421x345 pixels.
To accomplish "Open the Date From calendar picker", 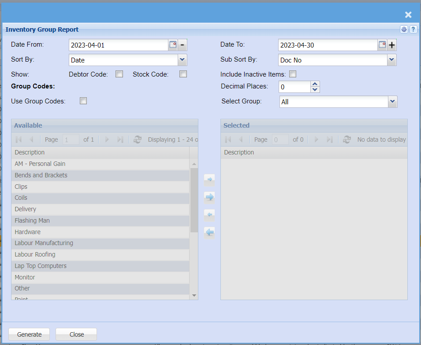I will (173, 45).
